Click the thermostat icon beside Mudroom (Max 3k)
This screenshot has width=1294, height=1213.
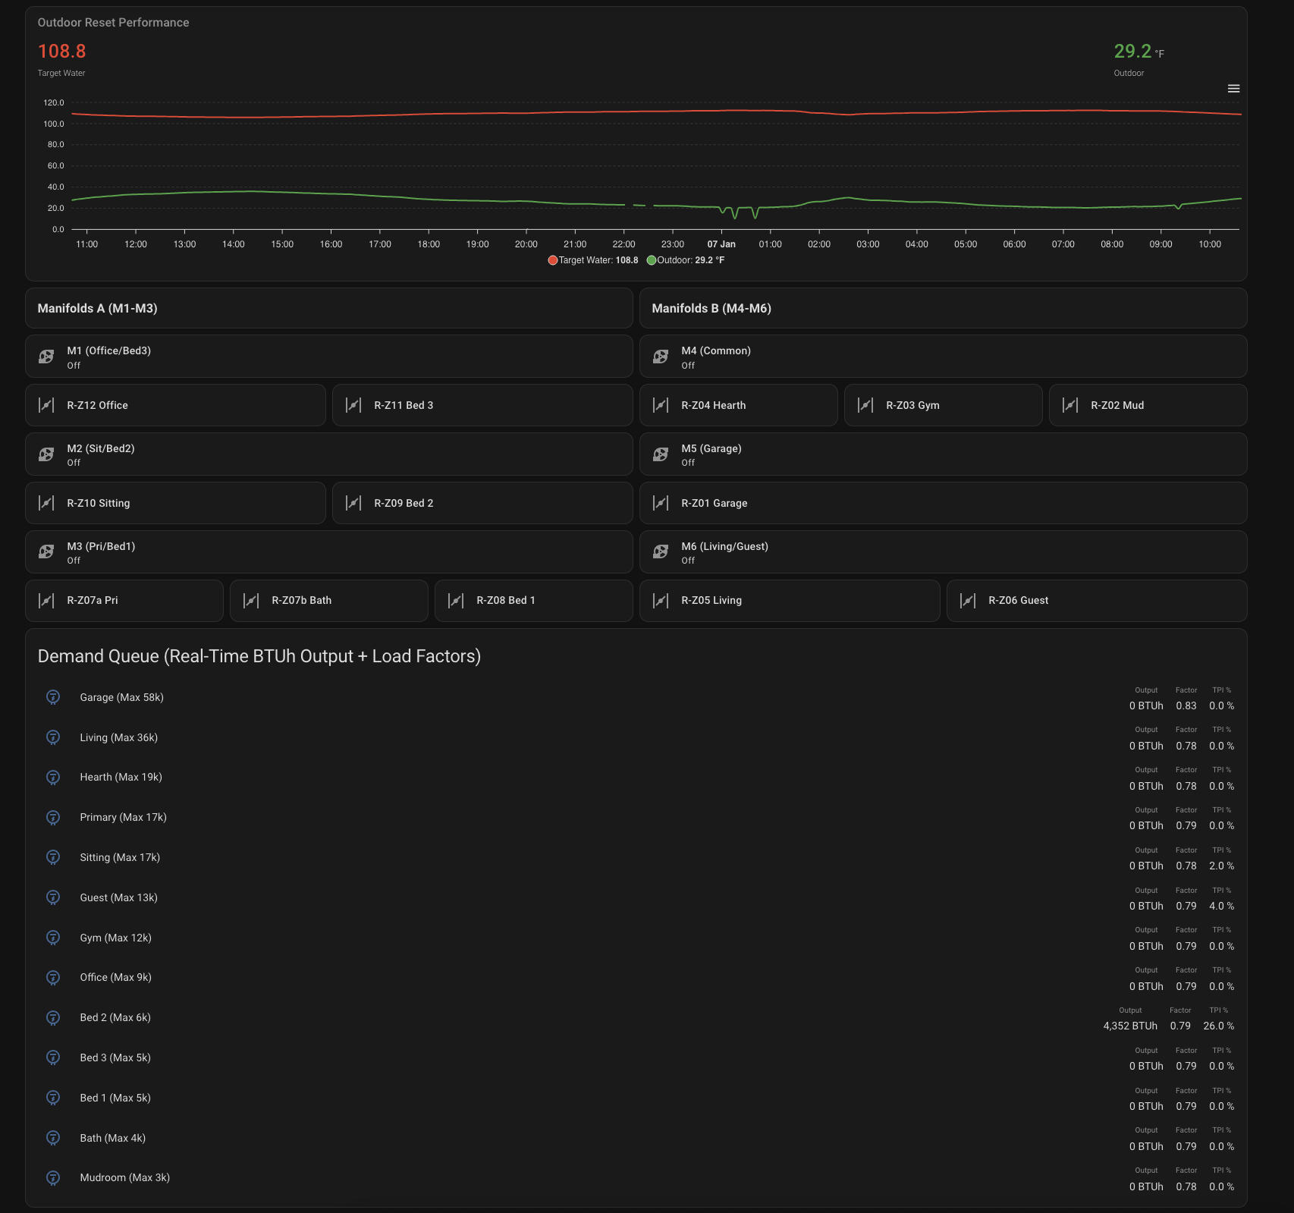[52, 1177]
